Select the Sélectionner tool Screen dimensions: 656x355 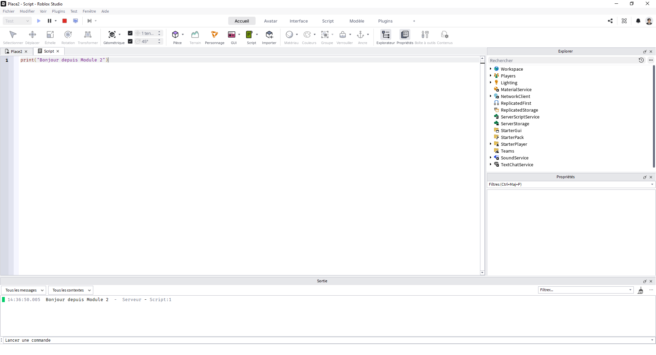pyautogui.click(x=13, y=37)
